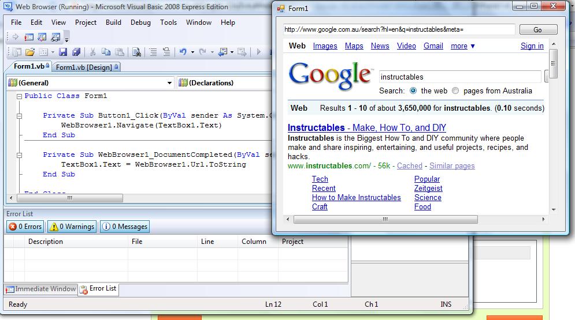Click the Form1 browser vertical scrollbar thumb
This screenshot has height=320, width=575.
[x=554, y=63]
